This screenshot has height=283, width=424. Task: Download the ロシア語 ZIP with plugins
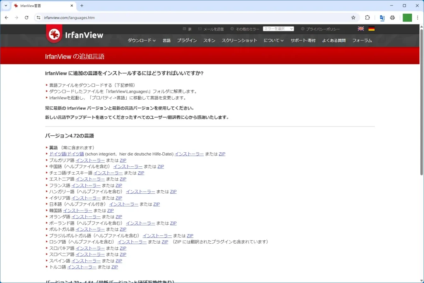[165, 242]
